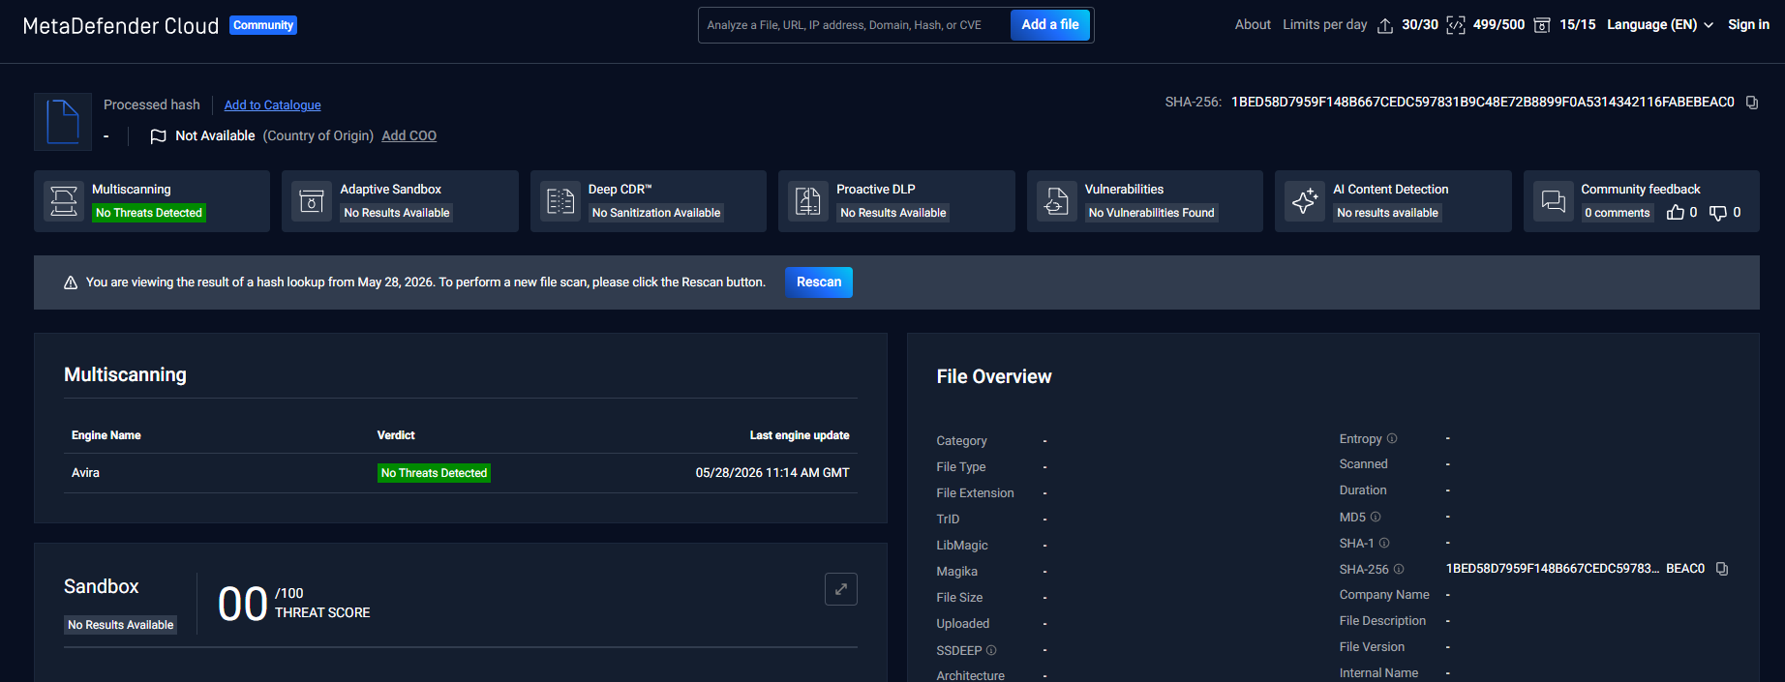
Task: Click the 00 threat score value
Action: pyautogui.click(x=242, y=605)
